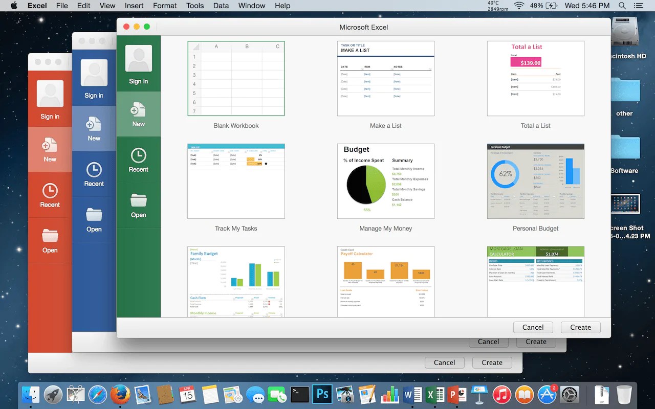This screenshot has height=409, width=655.
Task: Click Cancel in the Word window
Action: click(x=489, y=342)
